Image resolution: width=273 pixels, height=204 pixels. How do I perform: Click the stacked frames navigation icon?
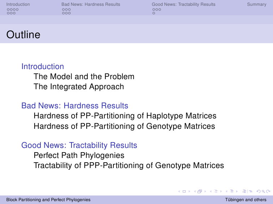point(200,191)
